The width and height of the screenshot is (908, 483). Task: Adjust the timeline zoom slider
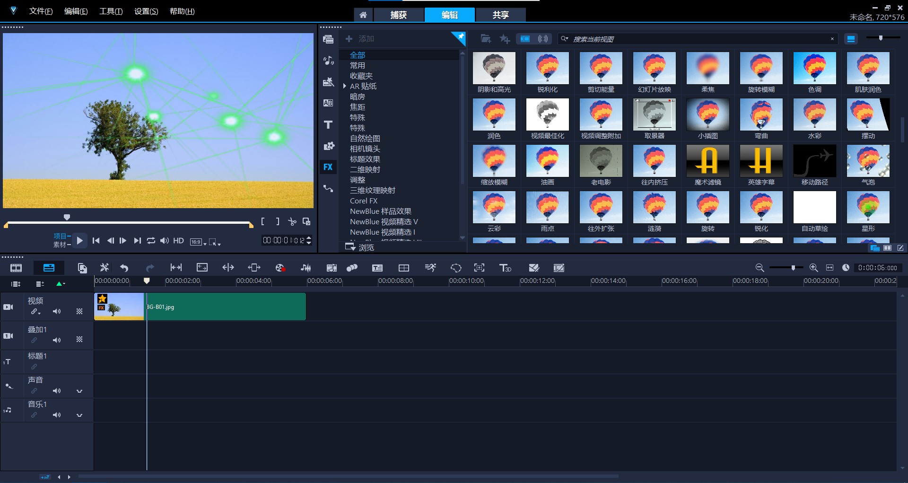pos(793,268)
